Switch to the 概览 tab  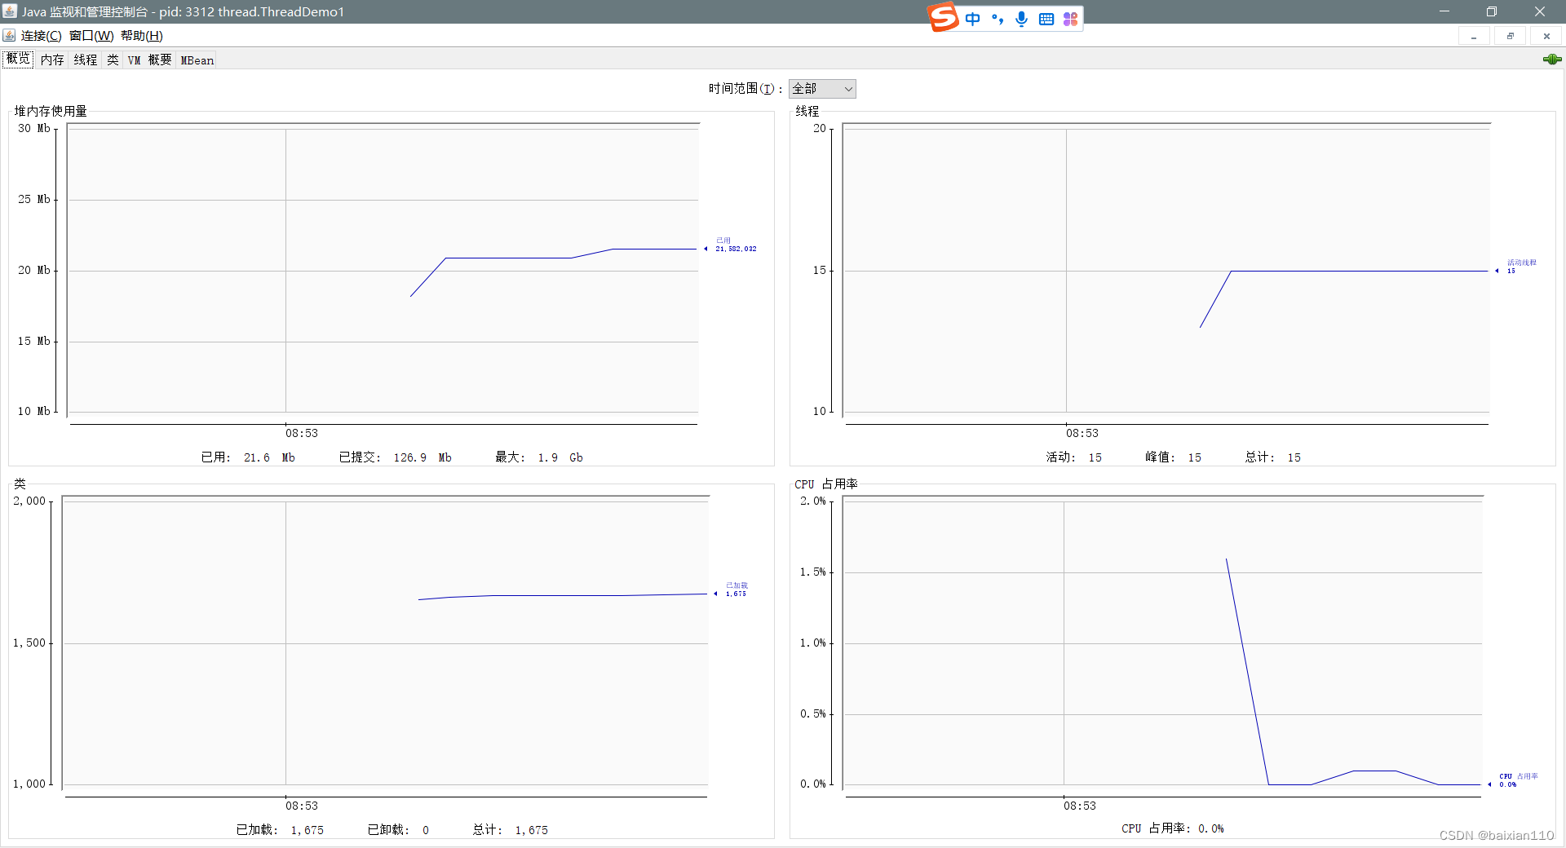click(18, 60)
